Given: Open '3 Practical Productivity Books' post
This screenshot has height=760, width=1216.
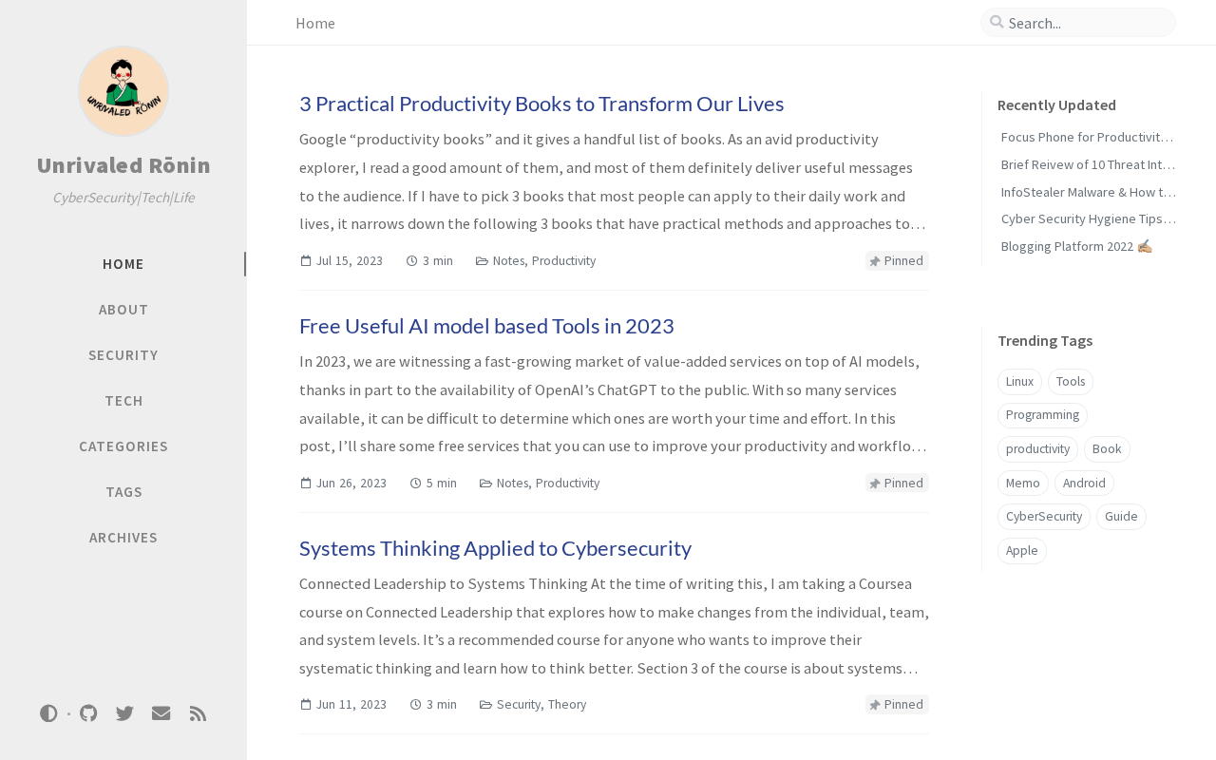Looking at the screenshot, I should pos(541,104).
